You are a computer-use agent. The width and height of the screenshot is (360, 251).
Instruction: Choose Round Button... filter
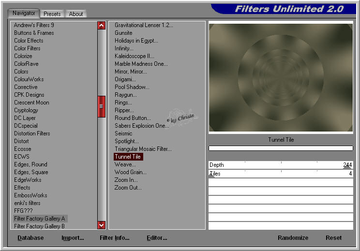[x=133, y=118]
